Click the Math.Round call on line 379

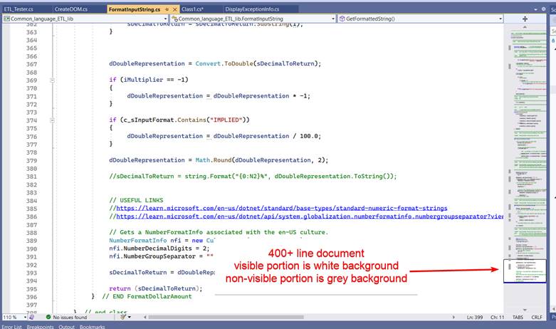214,160
